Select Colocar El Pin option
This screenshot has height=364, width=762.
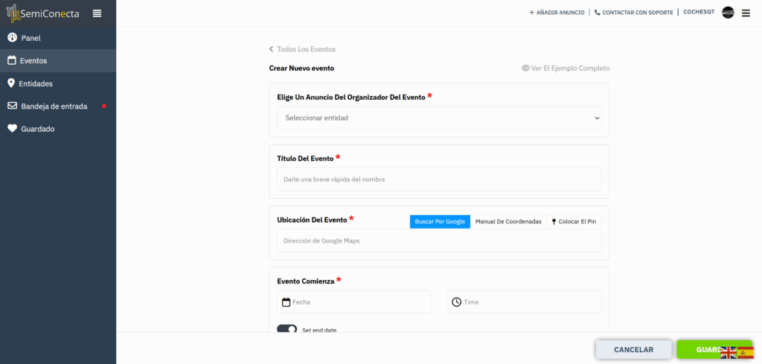tap(574, 221)
